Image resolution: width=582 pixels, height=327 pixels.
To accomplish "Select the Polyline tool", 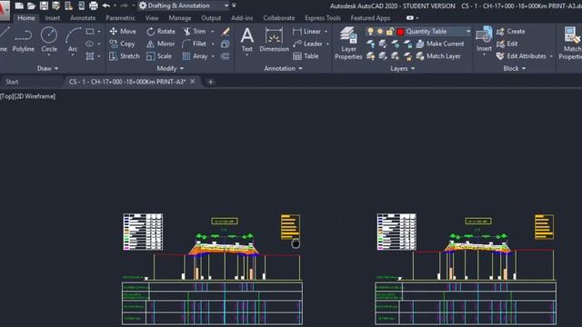I will click(23, 40).
